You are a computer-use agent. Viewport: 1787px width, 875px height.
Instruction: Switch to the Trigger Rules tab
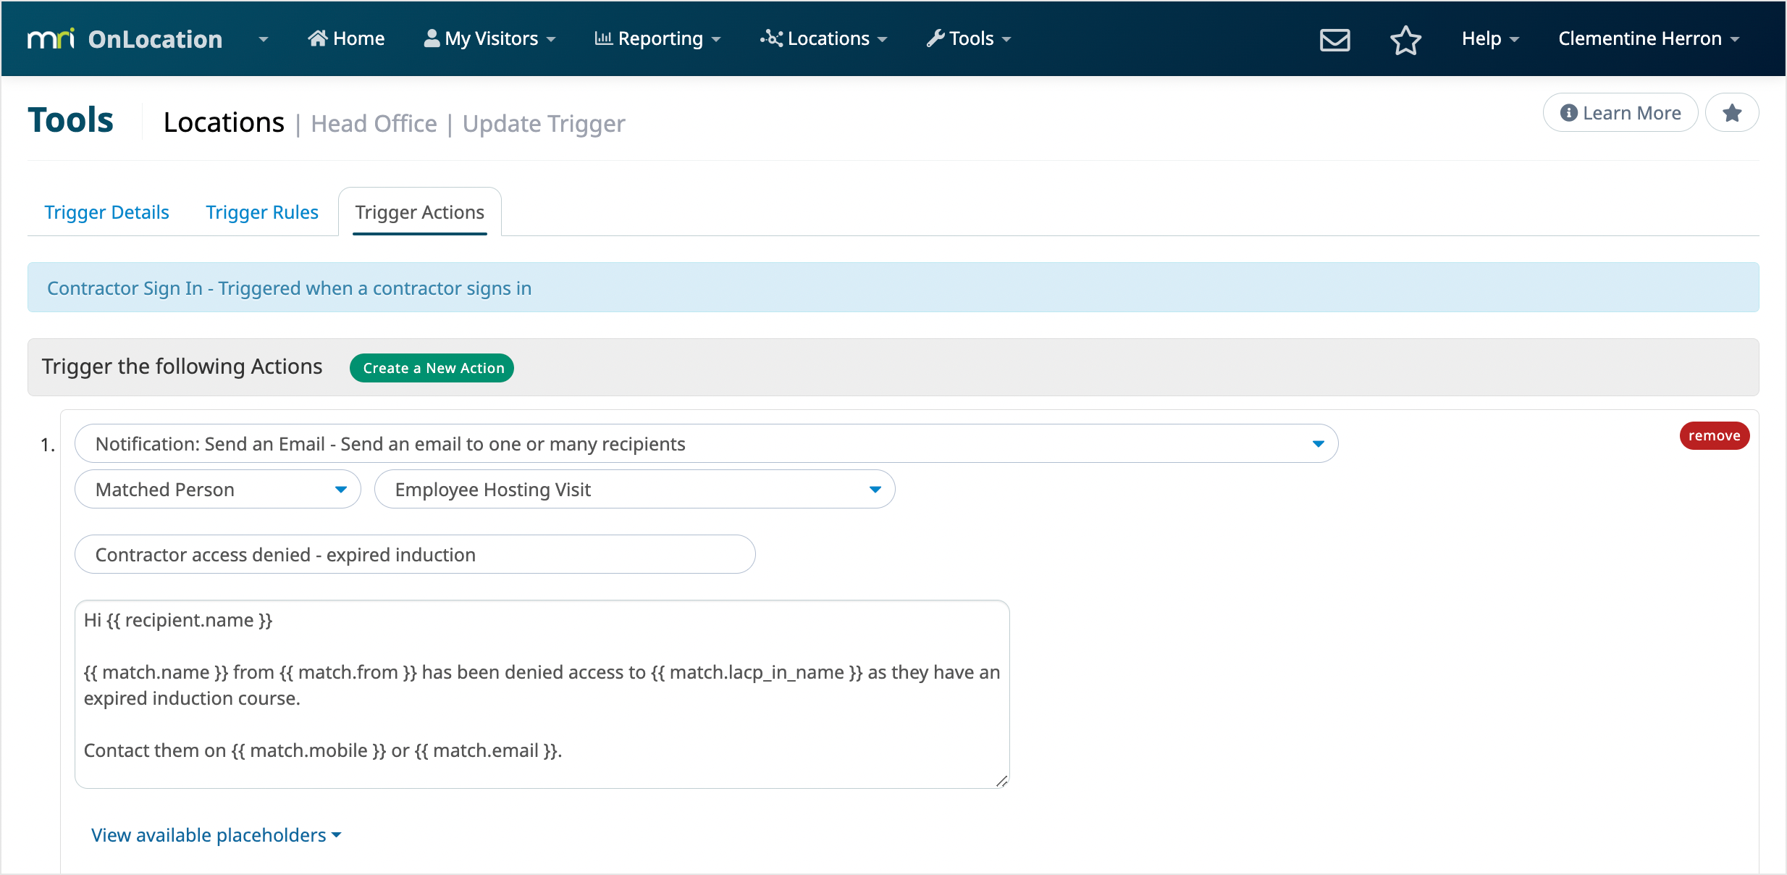click(262, 212)
